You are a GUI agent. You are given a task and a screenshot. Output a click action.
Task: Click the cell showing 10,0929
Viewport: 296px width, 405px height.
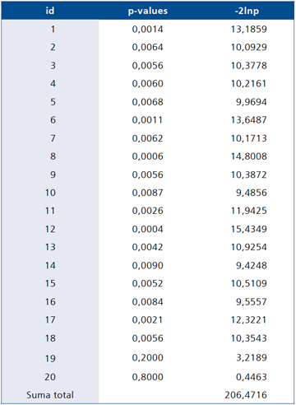[x=248, y=47]
